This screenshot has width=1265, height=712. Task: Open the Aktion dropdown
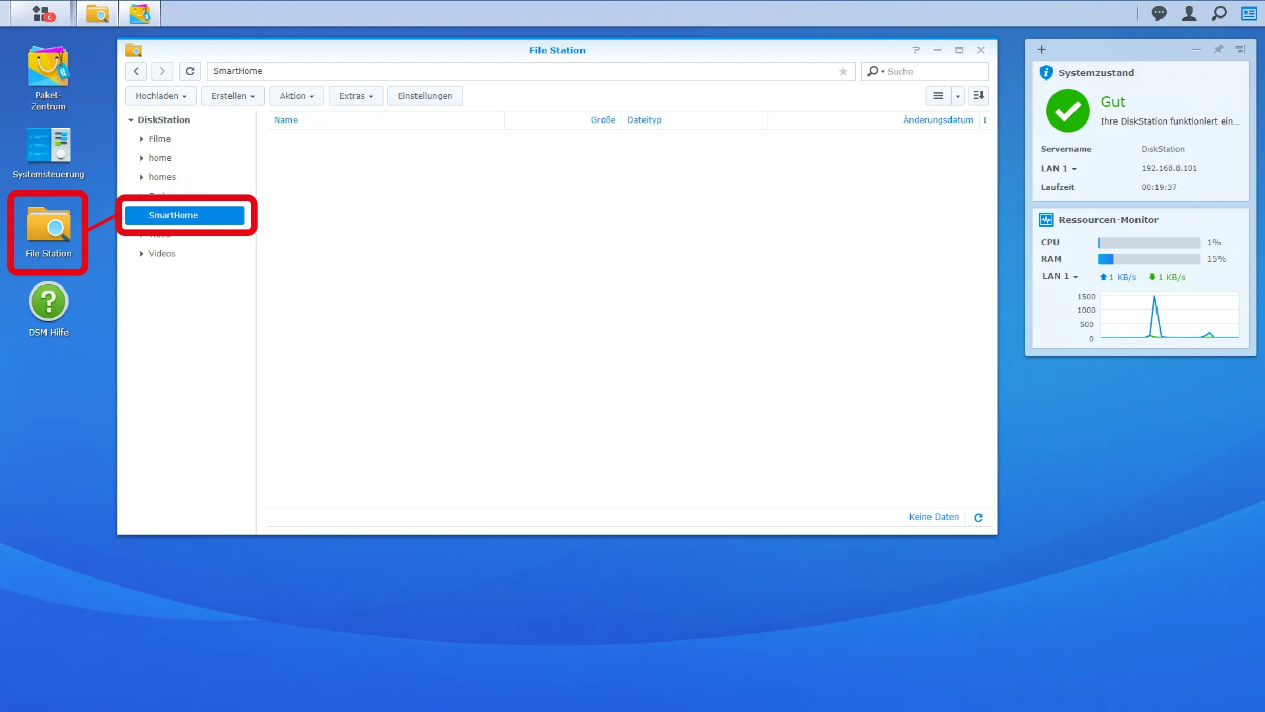tap(296, 96)
